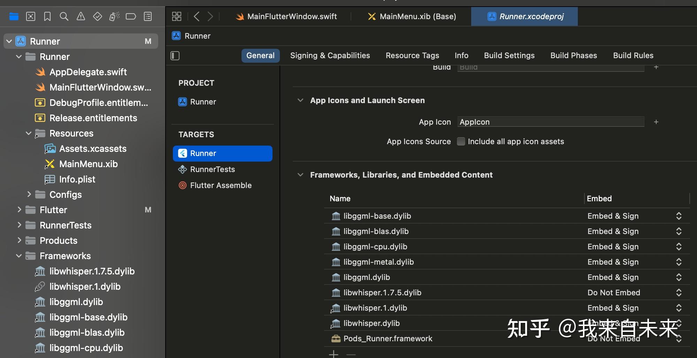Open the Build Settings tab
This screenshot has width=697, height=358.
coord(509,56)
